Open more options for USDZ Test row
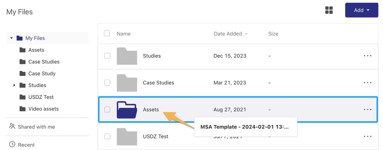 click(x=368, y=136)
